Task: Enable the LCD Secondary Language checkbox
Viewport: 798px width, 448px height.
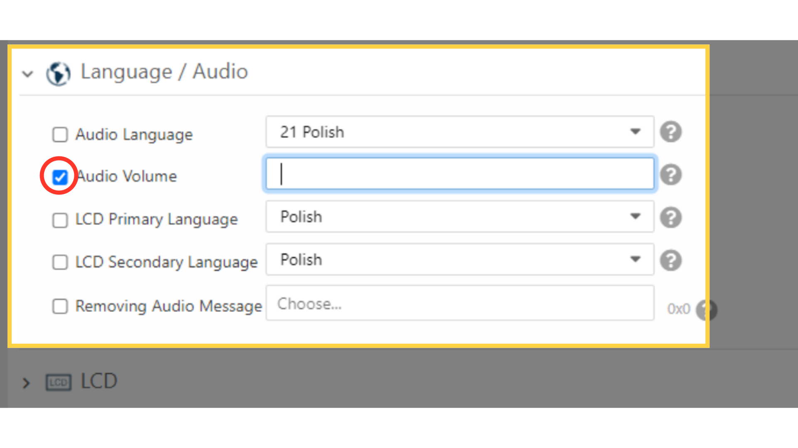Action: coord(60,262)
